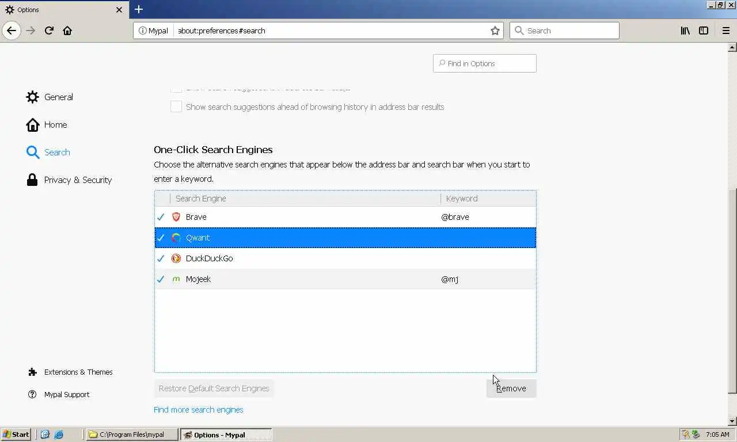737x442 pixels.
Task: Enable show search suggestions ahead of history
Action: pos(176,106)
